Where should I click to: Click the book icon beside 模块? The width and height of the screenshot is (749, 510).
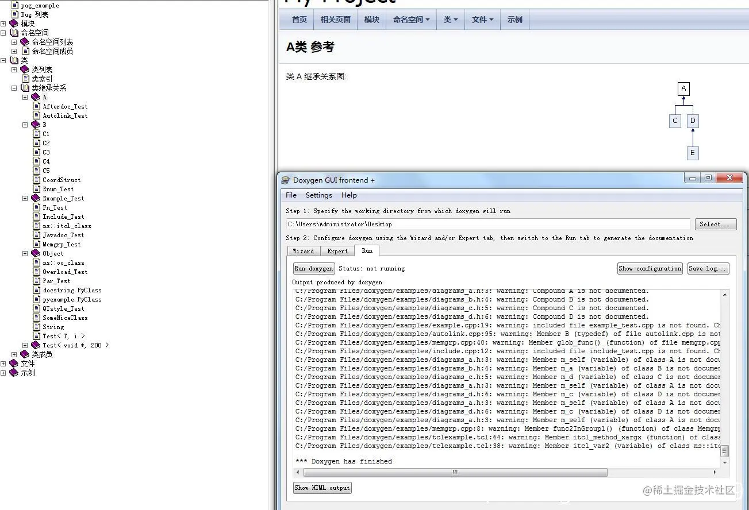[14, 24]
